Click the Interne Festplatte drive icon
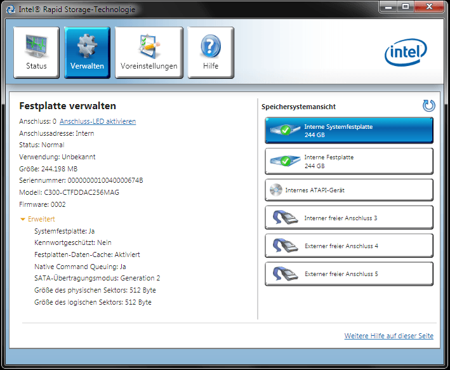Screen dimensions: 450x370 (x=285, y=161)
